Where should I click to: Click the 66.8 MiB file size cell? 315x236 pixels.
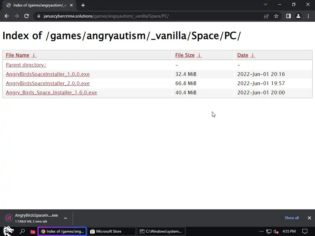186,84
